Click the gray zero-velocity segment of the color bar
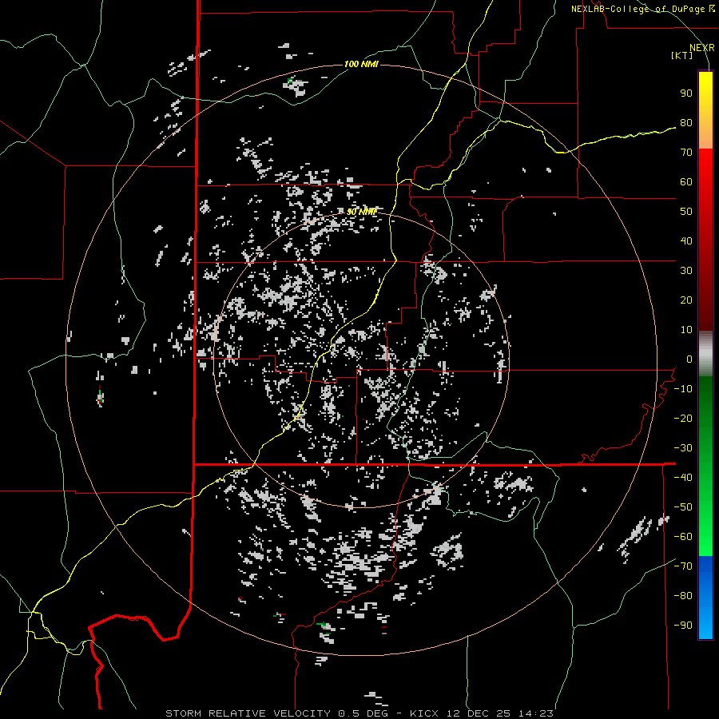 click(x=705, y=354)
